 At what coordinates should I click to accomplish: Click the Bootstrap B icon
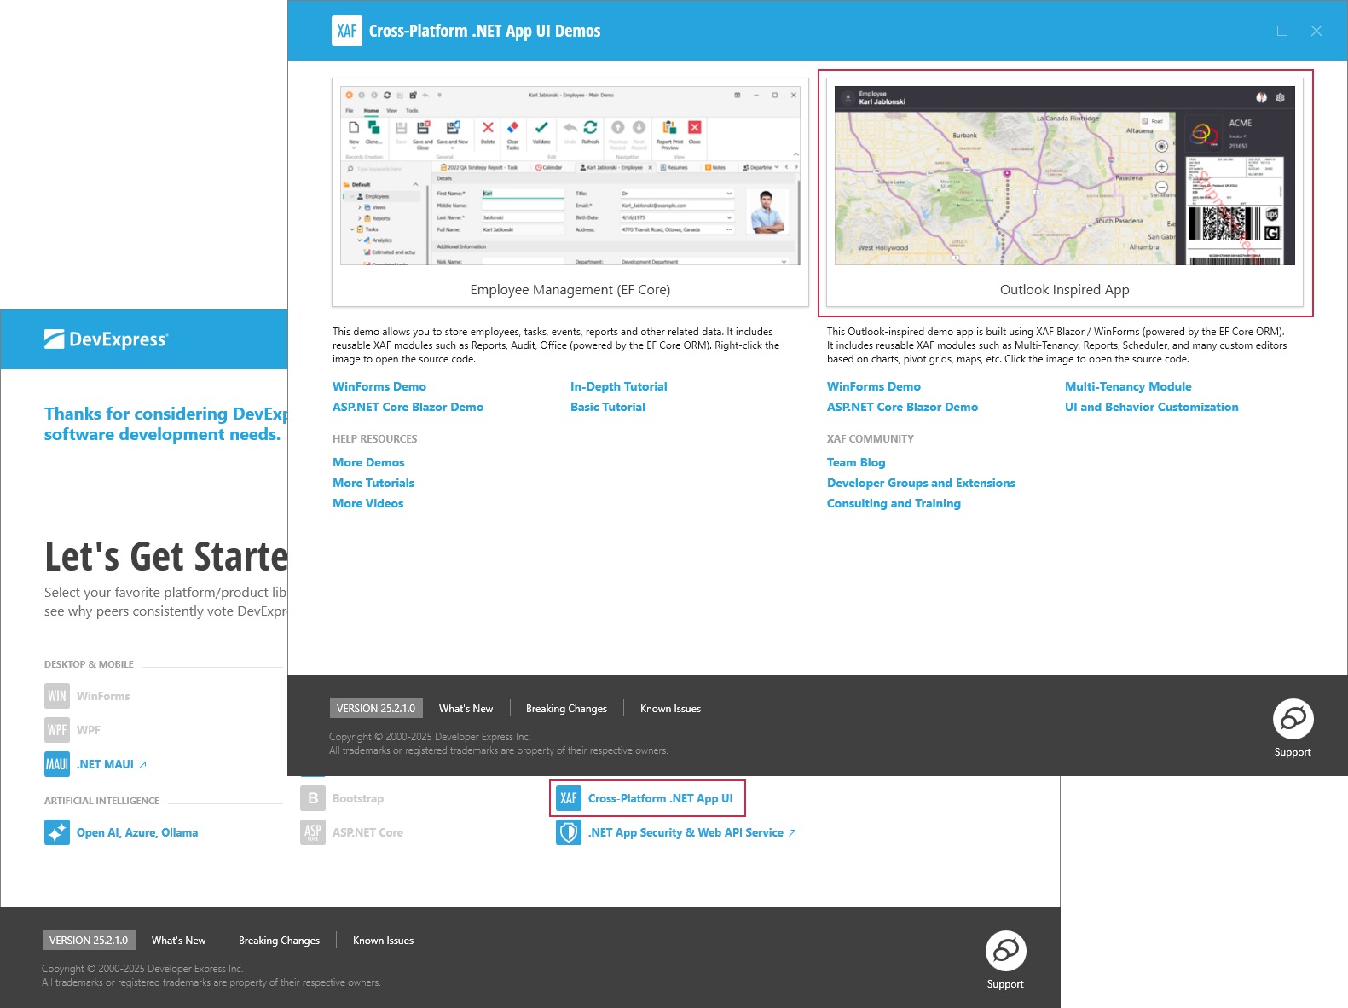[x=313, y=798]
